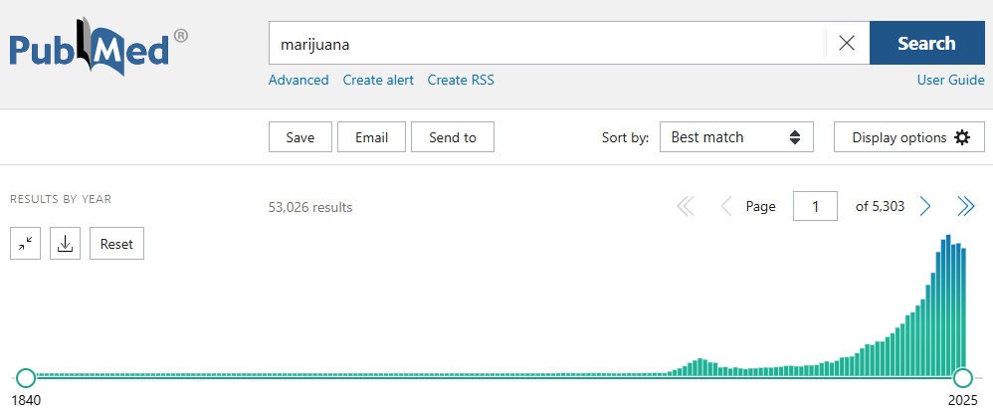Collapse the results by year chart
Screen dimensions: 993x411
(x=26, y=244)
